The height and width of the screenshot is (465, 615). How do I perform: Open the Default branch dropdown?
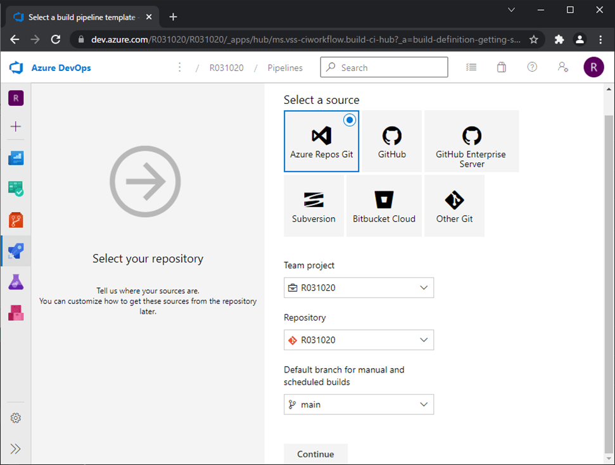(x=359, y=405)
